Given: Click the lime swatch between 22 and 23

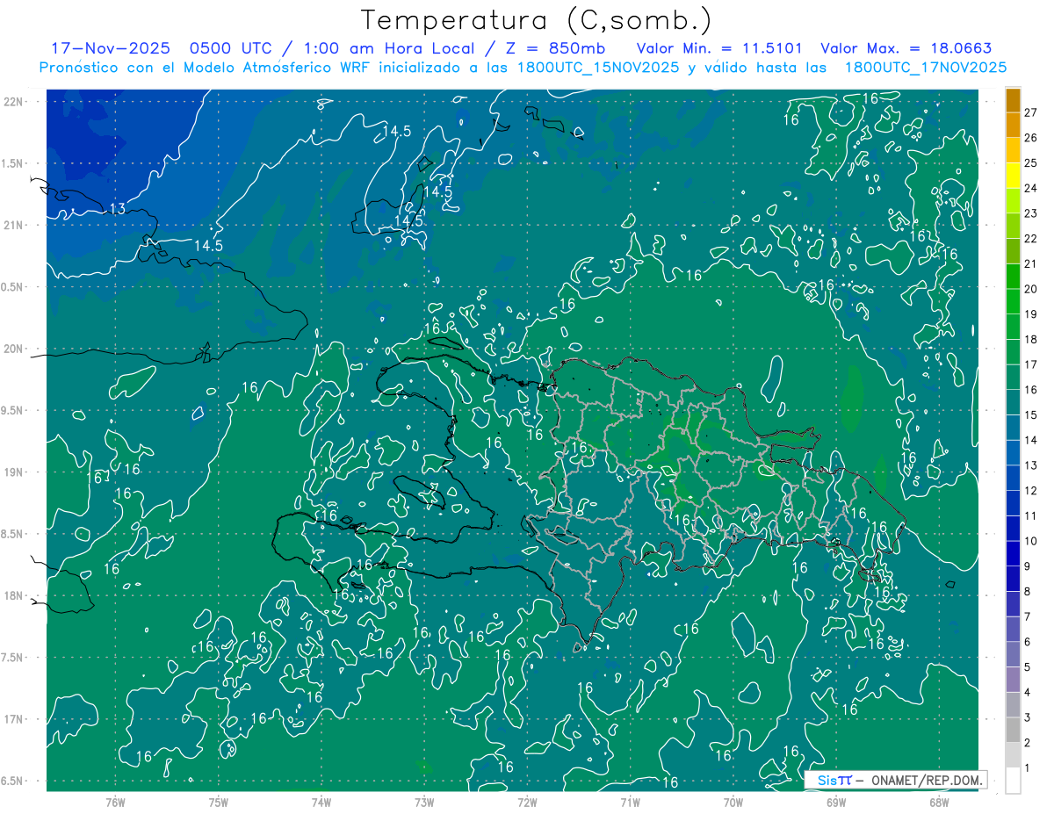Looking at the screenshot, I should (x=1013, y=226).
